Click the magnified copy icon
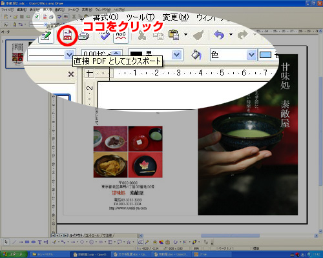This screenshot has height=258, width=323. click(158, 35)
